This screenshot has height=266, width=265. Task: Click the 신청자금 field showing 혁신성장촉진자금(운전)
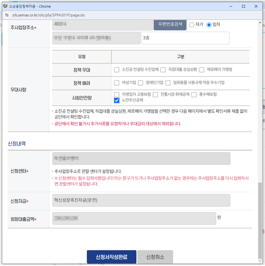[x=141, y=200]
